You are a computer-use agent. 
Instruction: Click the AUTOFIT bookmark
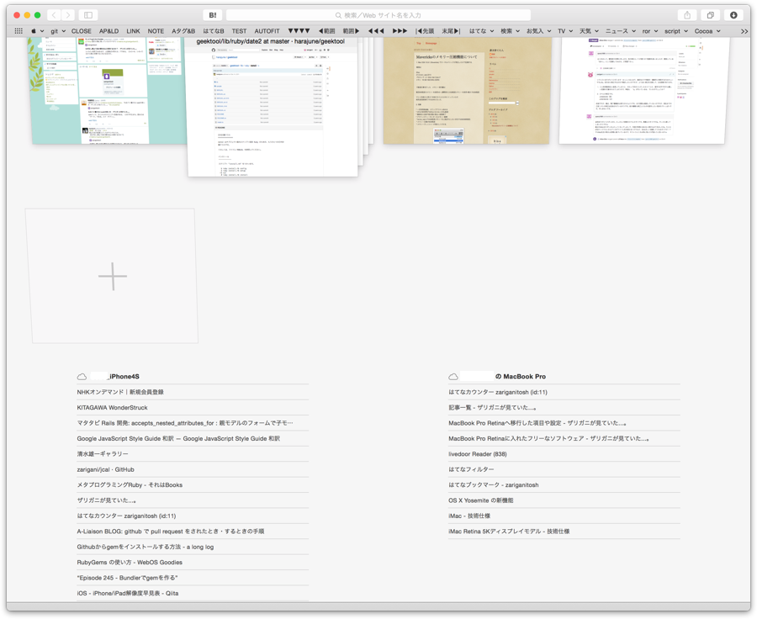[x=267, y=31]
